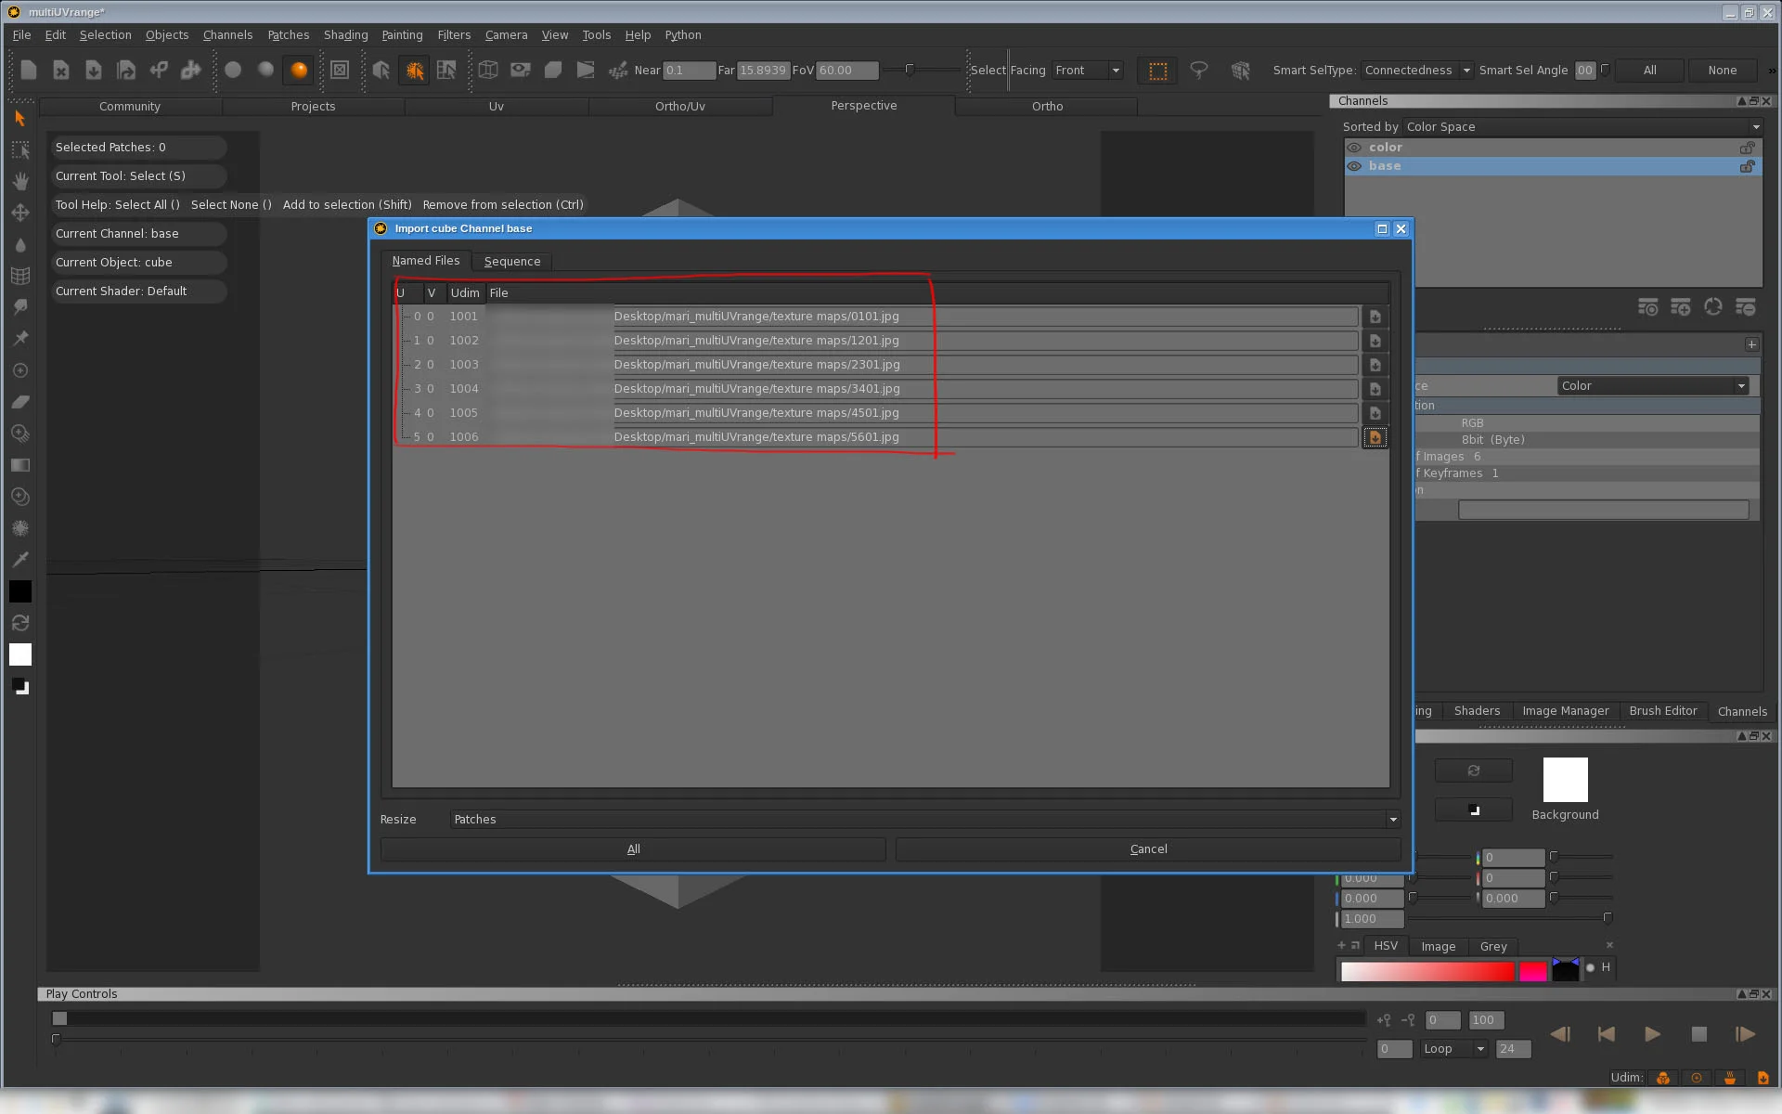Enable flat lighting sphere icon
Image resolution: width=1782 pixels, height=1114 pixels.
coord(233,70)
